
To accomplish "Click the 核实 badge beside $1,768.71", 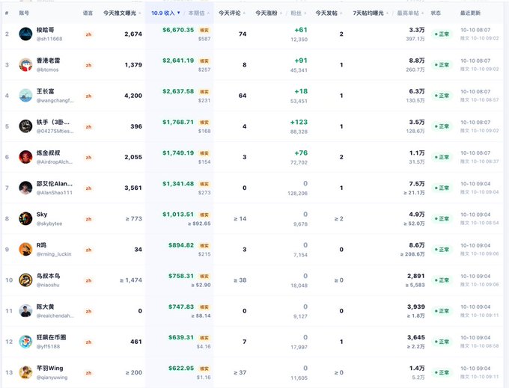I will coord(204,123).
